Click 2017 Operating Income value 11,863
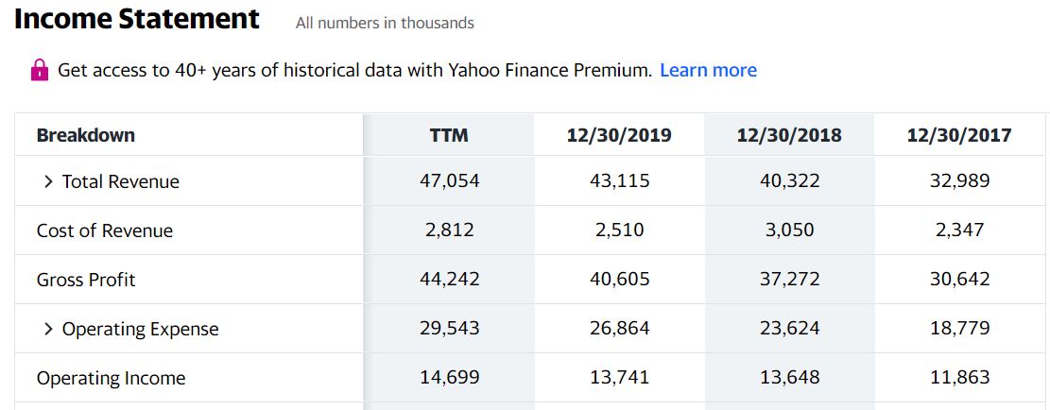The width and height of the screenshot is (1050, 410). point(959,377)
